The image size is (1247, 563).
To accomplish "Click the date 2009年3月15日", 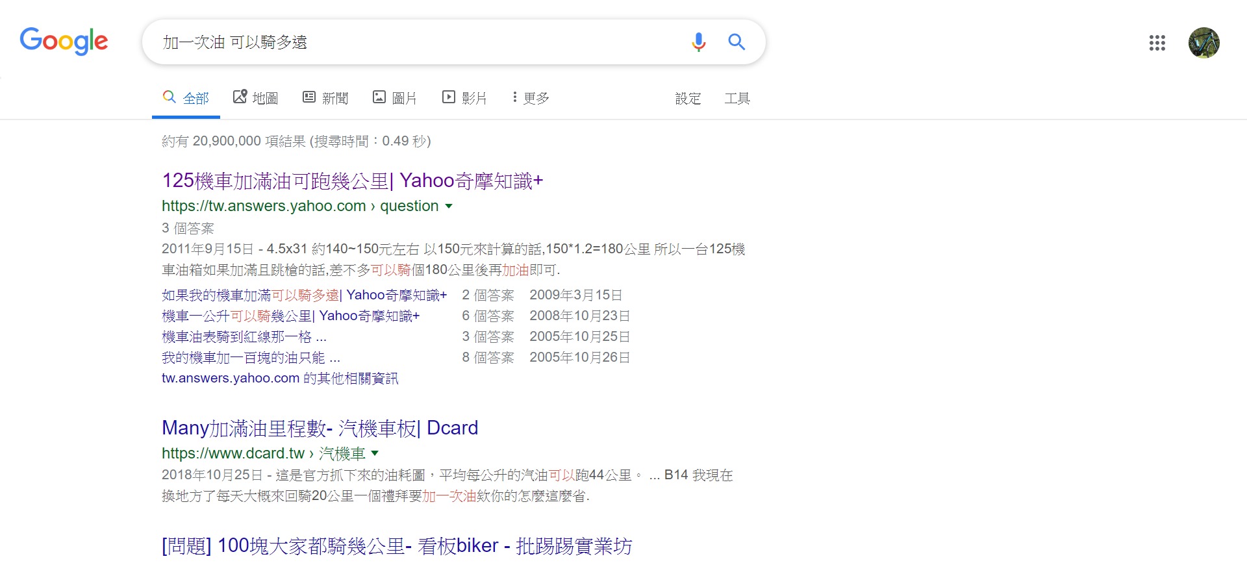I will (576, 295).
